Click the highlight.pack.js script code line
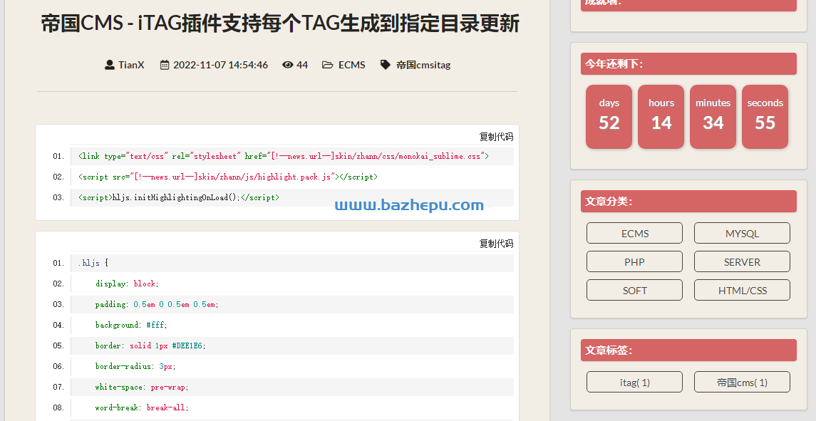Viewport: 816px width, 421px height. click(292, 177)
